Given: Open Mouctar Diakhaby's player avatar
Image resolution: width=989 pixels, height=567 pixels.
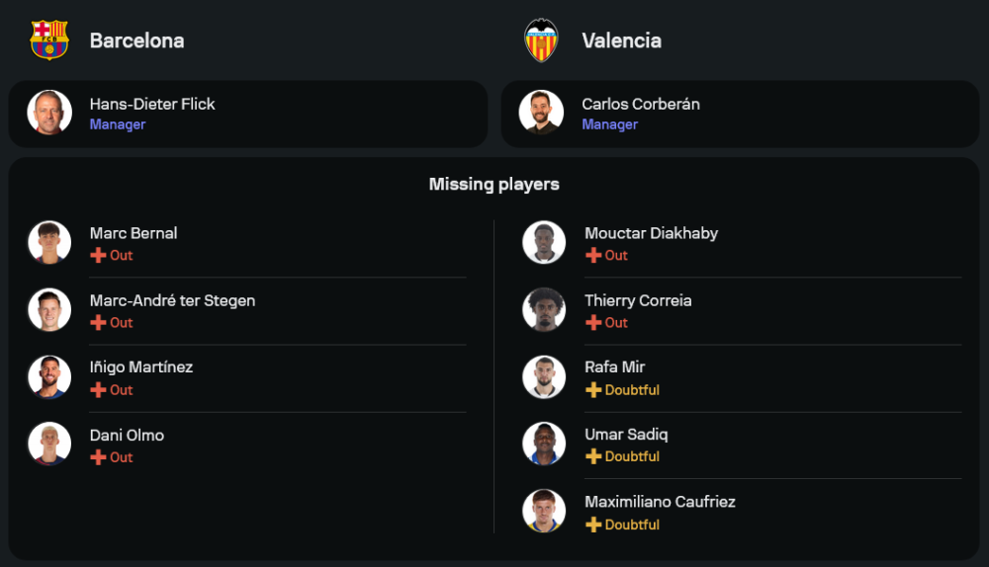Looking at the screenshot, I should pos(544,242).
